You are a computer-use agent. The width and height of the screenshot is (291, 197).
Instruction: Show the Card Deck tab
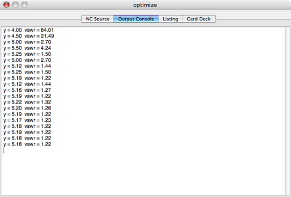199,19
